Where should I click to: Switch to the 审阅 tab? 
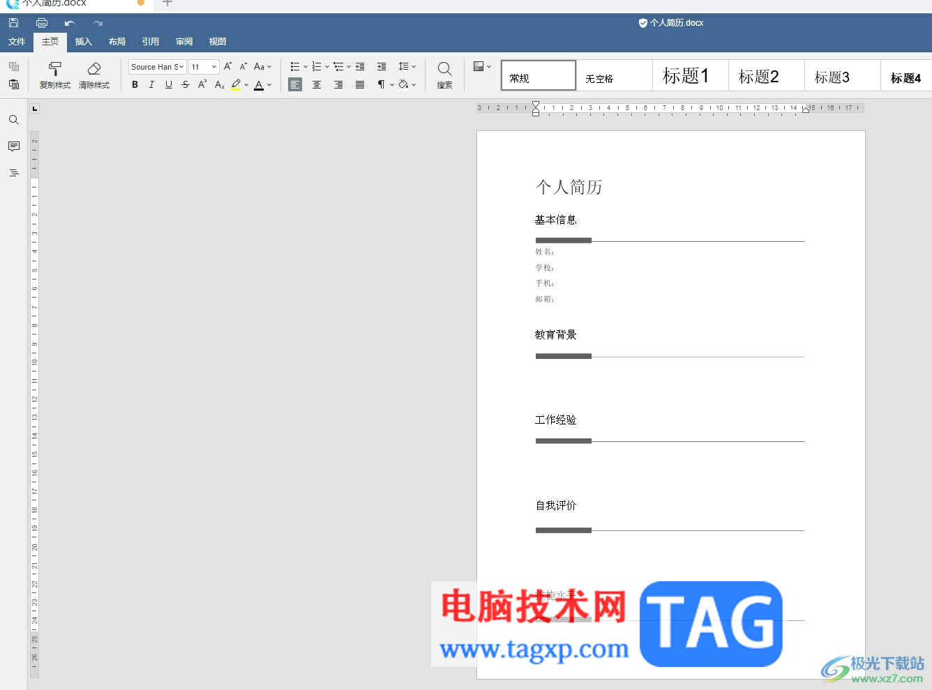tap(184, 42)
